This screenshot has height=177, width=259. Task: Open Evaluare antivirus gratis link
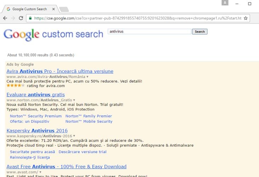(x=35, y=94)
